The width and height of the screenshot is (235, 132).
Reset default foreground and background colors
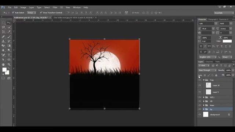(x=3, y=74)
